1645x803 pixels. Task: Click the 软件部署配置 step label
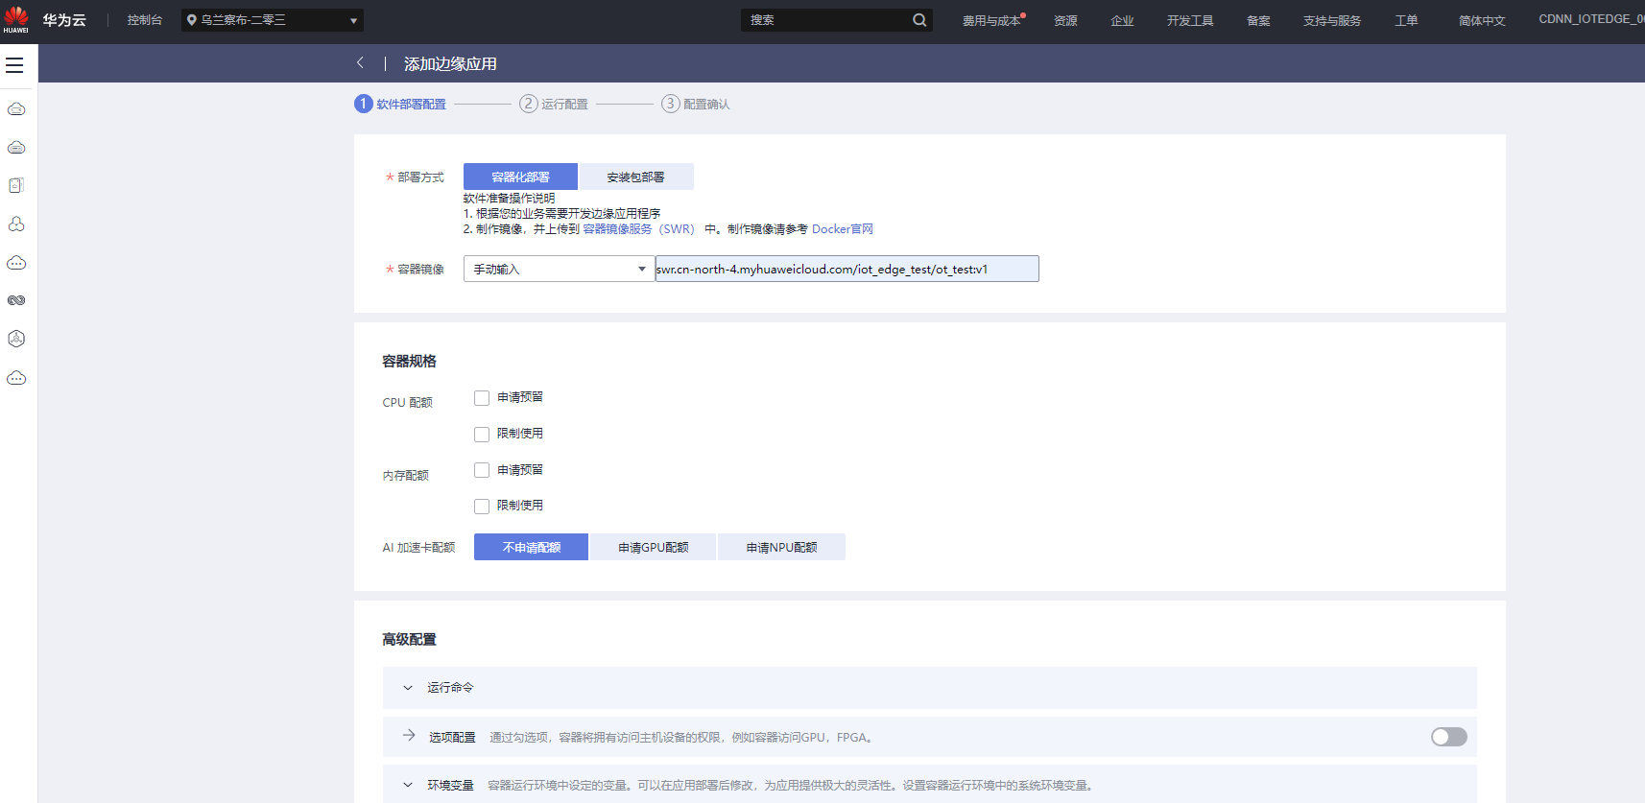[x=411, y=105]
